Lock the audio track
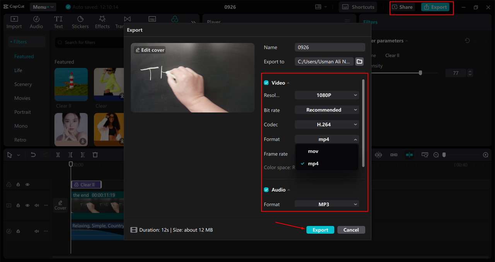 pos(18,231)
